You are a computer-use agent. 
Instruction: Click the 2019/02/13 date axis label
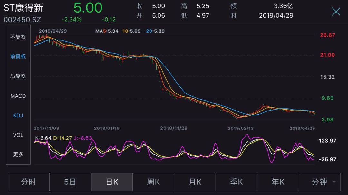click(x=241, y=128)
